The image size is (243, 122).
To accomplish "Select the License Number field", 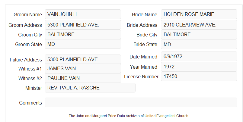I will (199, 76).
